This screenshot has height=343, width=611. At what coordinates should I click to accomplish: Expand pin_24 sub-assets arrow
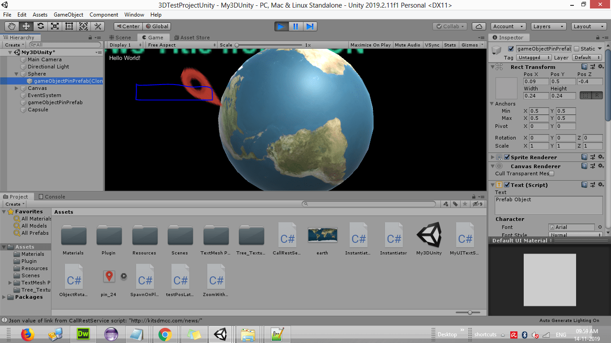124,276
